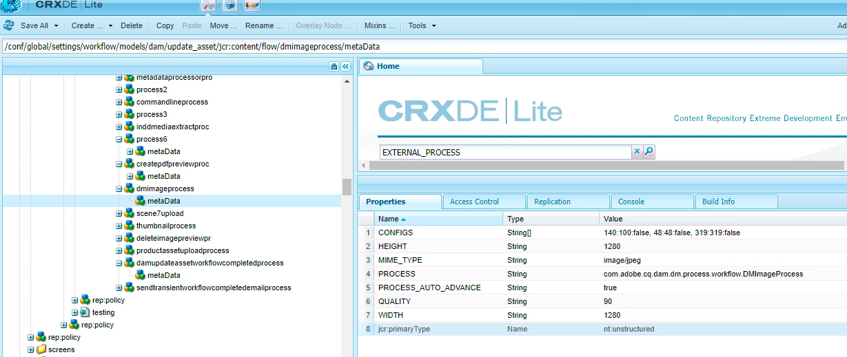This screenshot has width=847, height=357.
Task: Expand the deleteimagepreviewpr node
Action: coord(119,238)
